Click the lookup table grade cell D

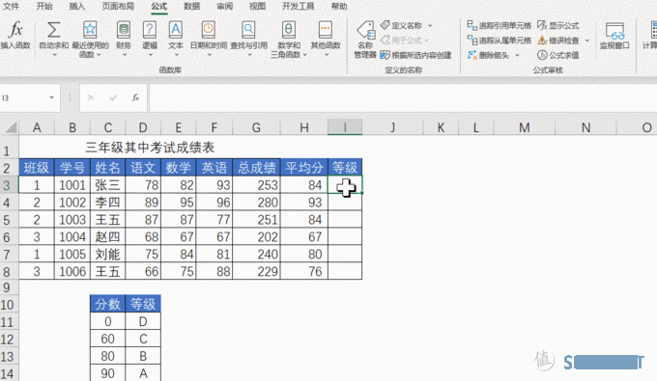pos(143,321)
